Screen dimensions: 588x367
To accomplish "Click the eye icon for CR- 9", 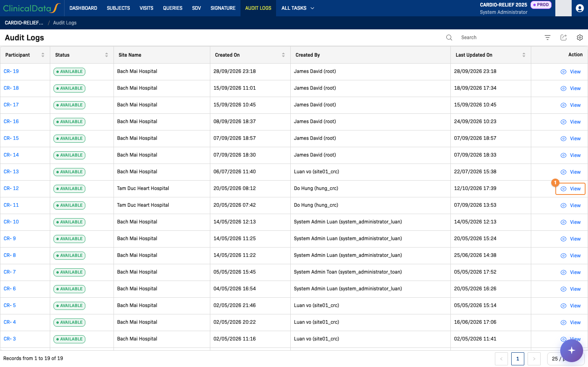I will 563,239.
